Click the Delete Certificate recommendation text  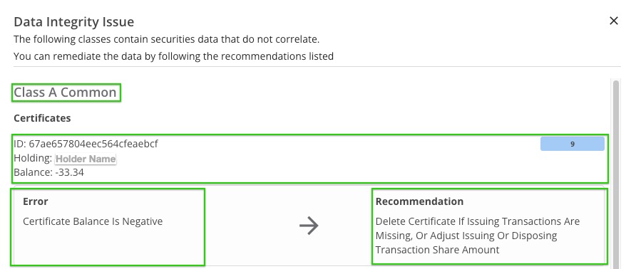478,236
